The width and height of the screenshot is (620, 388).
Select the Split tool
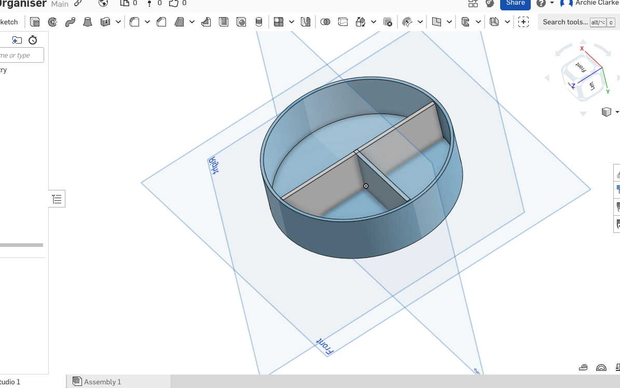(x=343, y=22)
